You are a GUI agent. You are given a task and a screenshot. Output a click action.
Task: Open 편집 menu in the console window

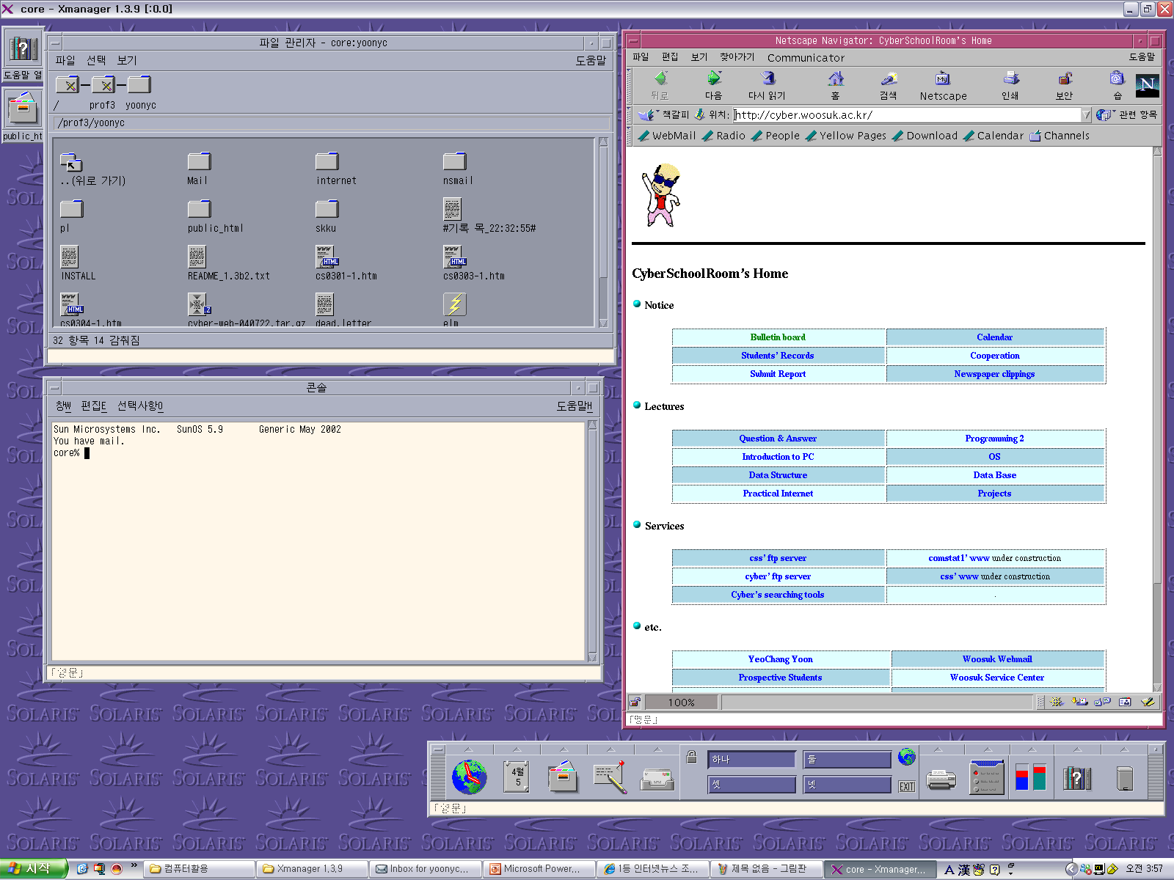click(x=94, y=406)
